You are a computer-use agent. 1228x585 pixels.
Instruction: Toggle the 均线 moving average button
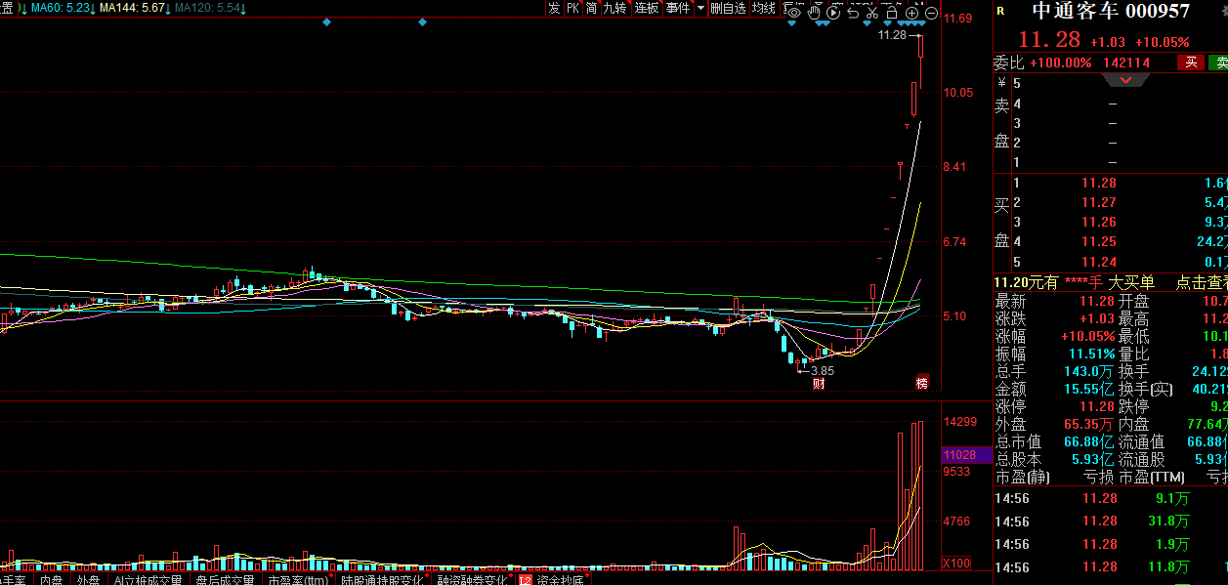[764, 8]
